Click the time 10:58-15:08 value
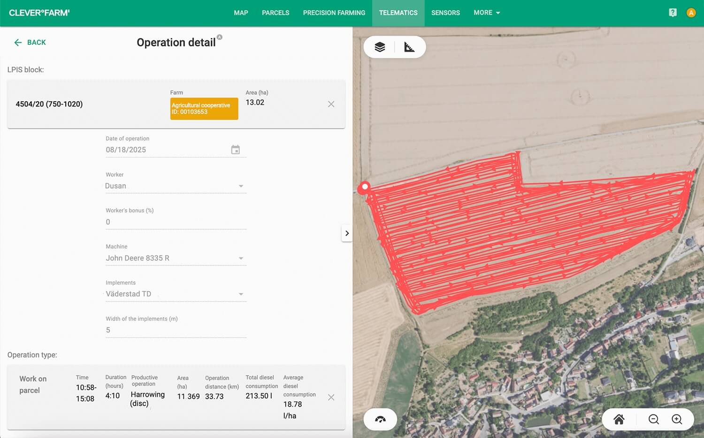 click(86, 393)
